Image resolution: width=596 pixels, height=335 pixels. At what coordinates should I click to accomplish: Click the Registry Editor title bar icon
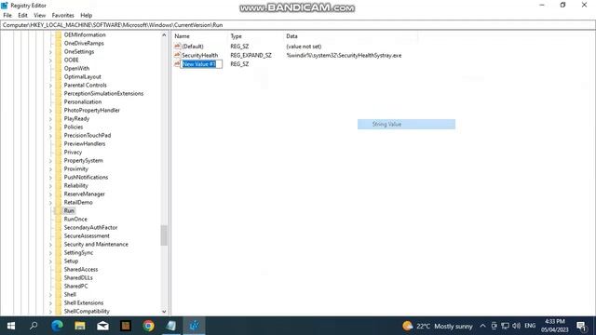(5, 6)
